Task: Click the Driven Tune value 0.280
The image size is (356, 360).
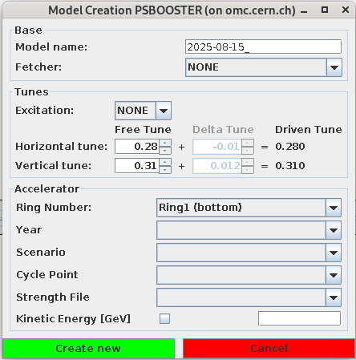Action: click(290, 147)
